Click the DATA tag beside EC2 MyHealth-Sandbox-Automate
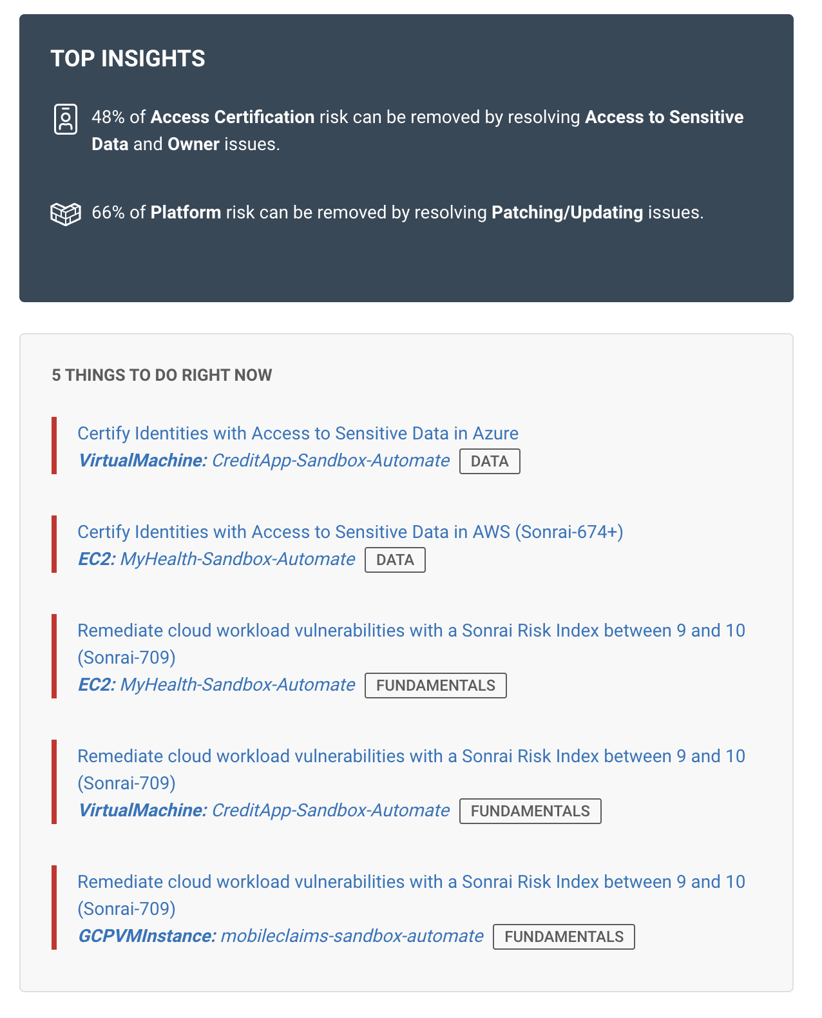Image resolution: width=822 pixels, height=1018 pixels. pyautogui.click(x=395, y=560)
